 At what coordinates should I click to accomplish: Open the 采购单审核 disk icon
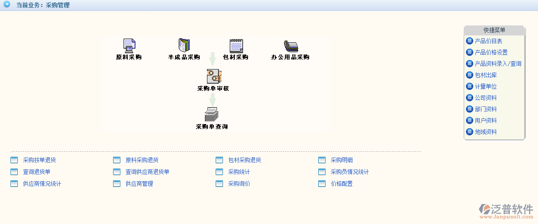(214, 76)
